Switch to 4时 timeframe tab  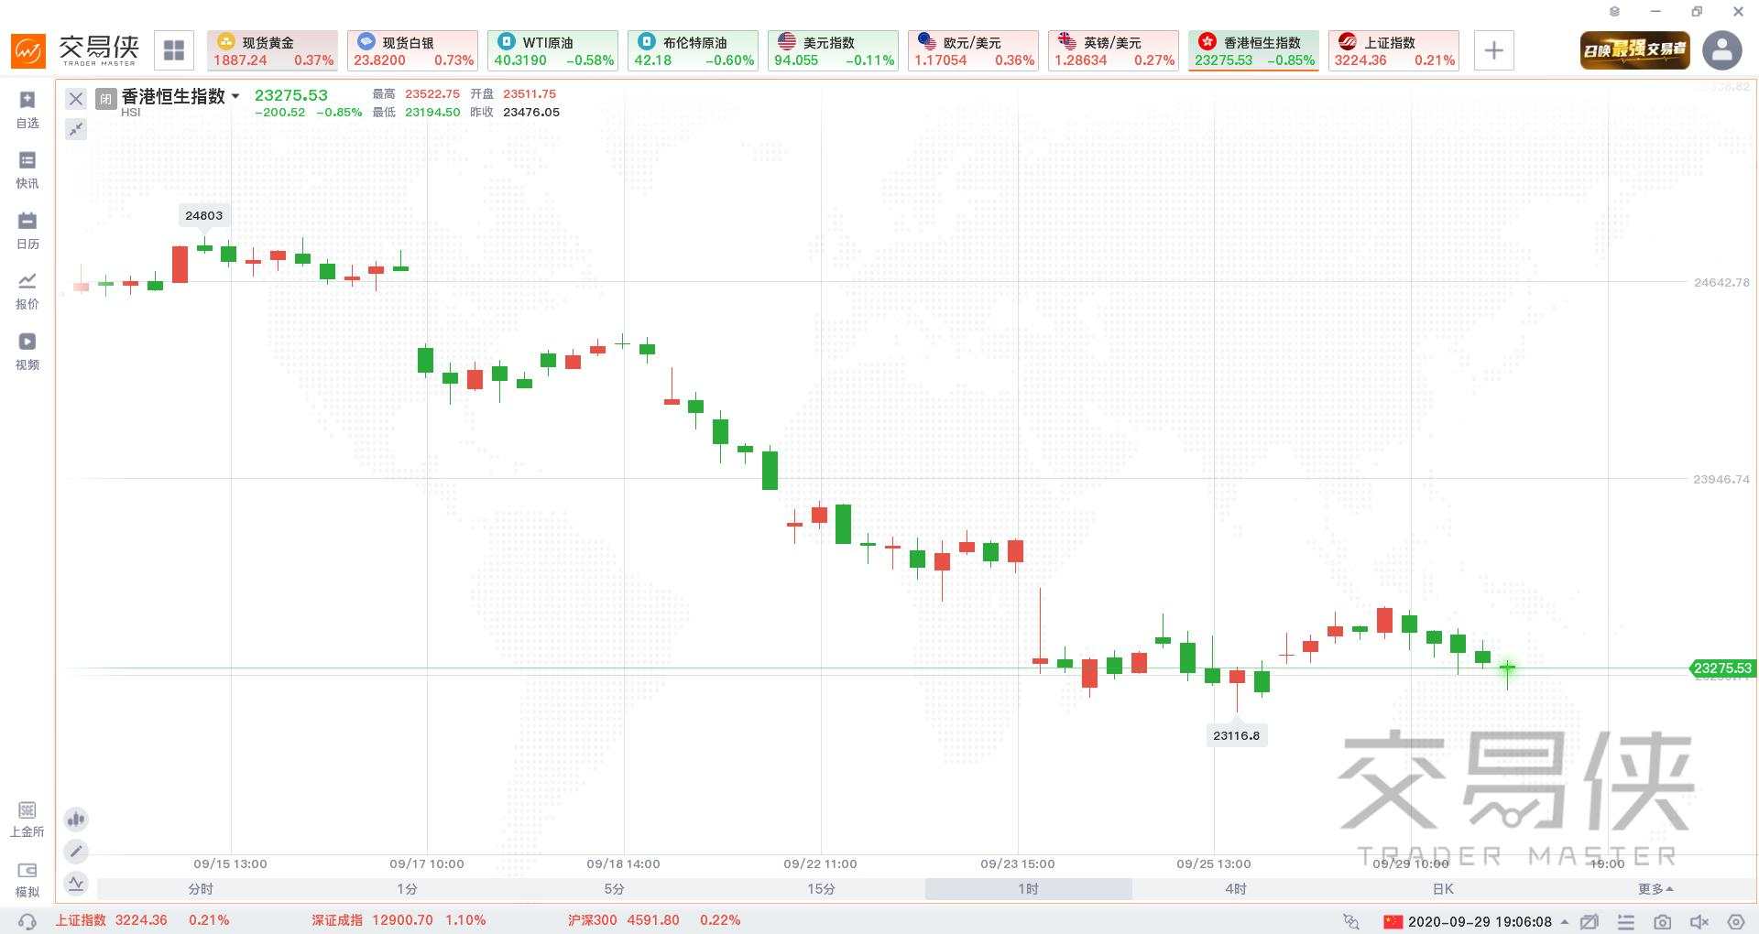pos(1235,889)
